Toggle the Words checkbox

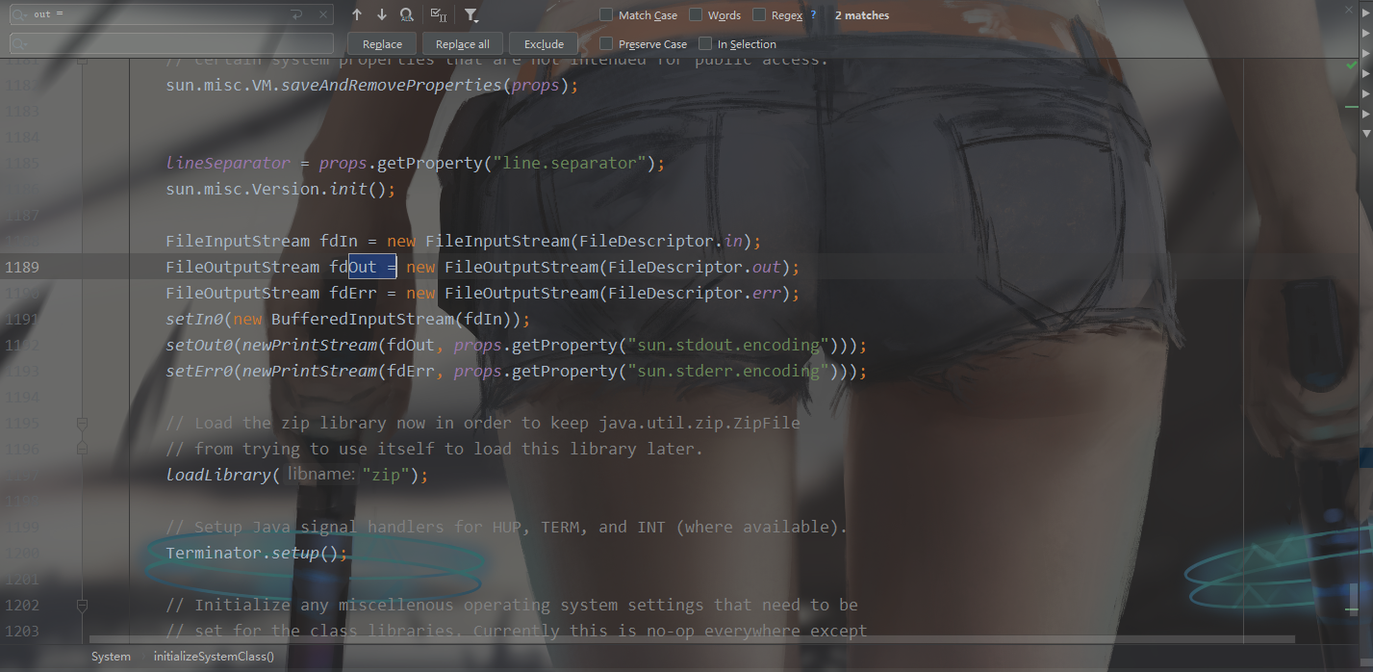pos(696,15)
